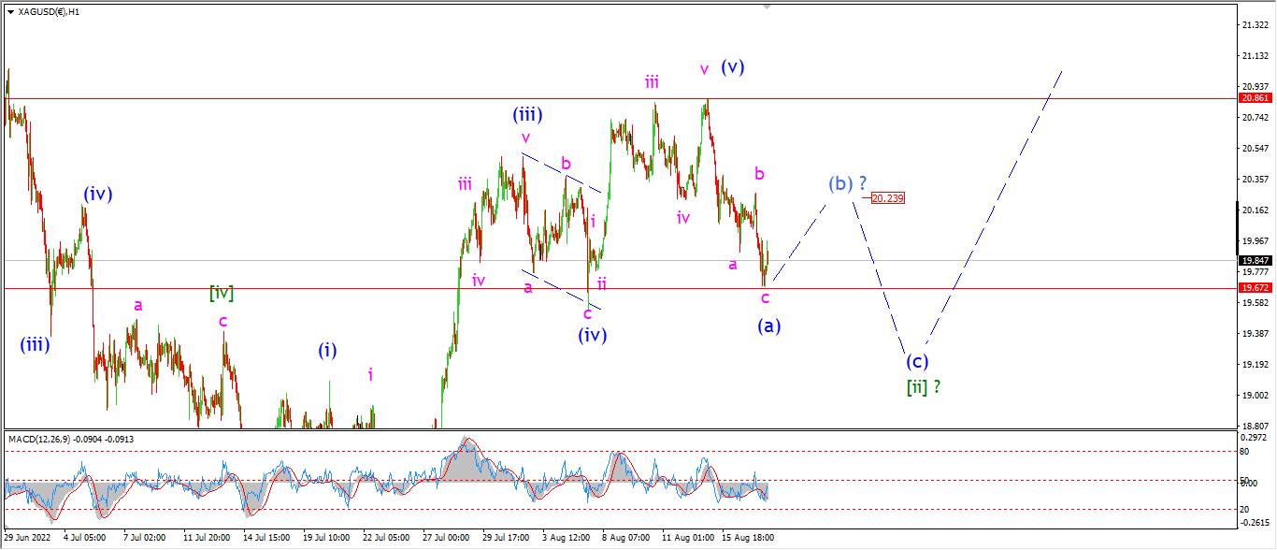The image size is (1277, 550).
Task: Click the '8 Aug 07:00' time axis label
Action: [x=626, y=538]
